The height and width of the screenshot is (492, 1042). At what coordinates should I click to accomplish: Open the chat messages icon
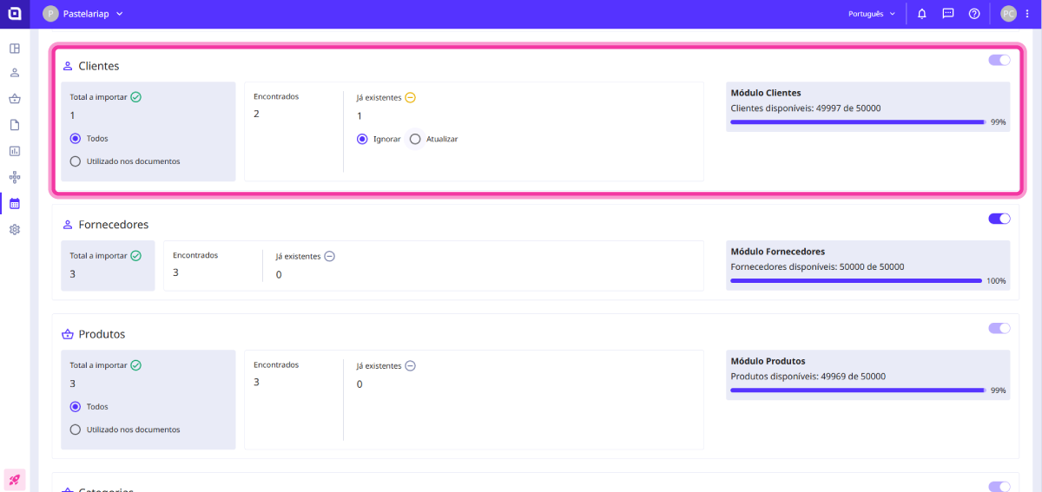coord(948,14)
